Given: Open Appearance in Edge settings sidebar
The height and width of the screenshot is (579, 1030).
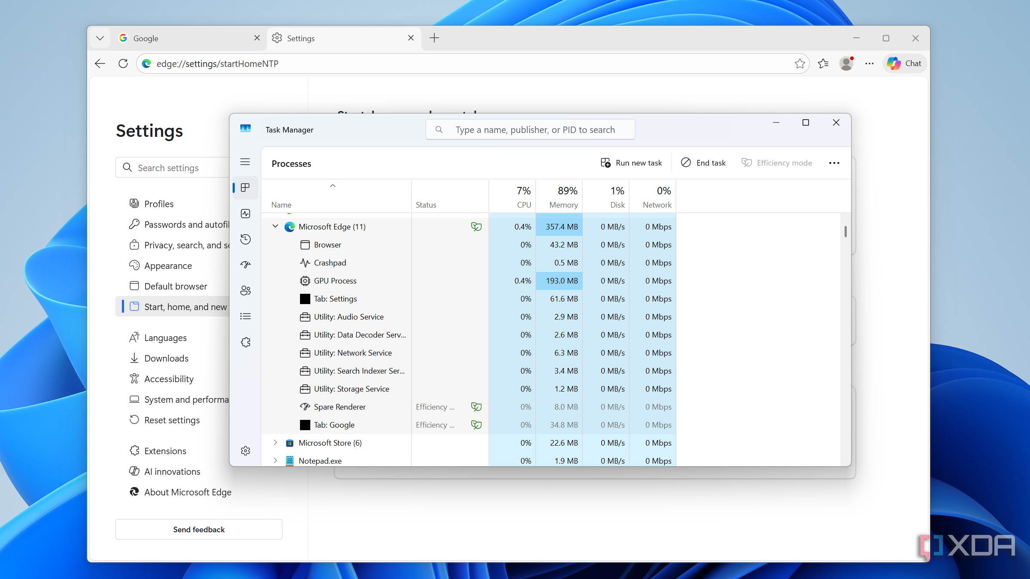Looking at the screenshot, I should tap(167, 265).
